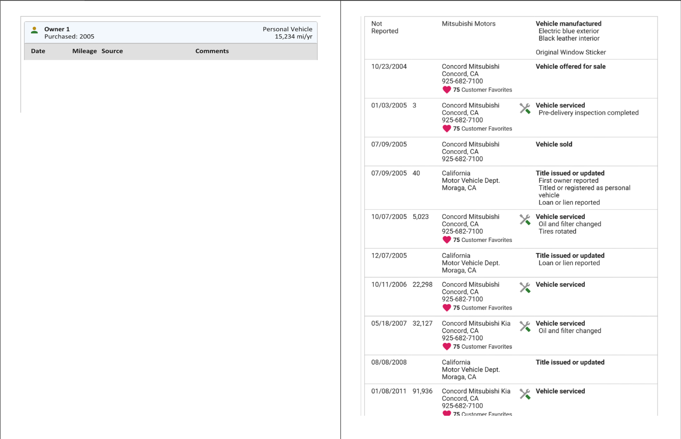This screenshot has height=439, width=681.
Task: Click the Purchased: 2005 text
Action: click(x=69, y=36)
